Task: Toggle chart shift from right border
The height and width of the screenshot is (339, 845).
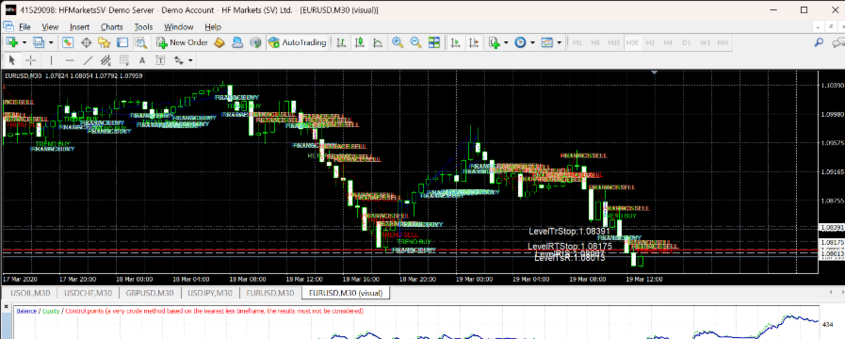Action: (x=474, y=42)
